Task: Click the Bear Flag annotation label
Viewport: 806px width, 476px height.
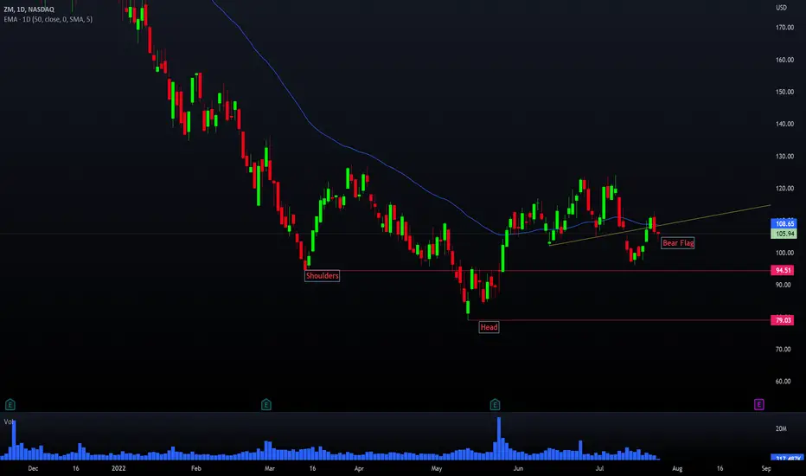Action: pyautogui.click(x=678, y=243)
